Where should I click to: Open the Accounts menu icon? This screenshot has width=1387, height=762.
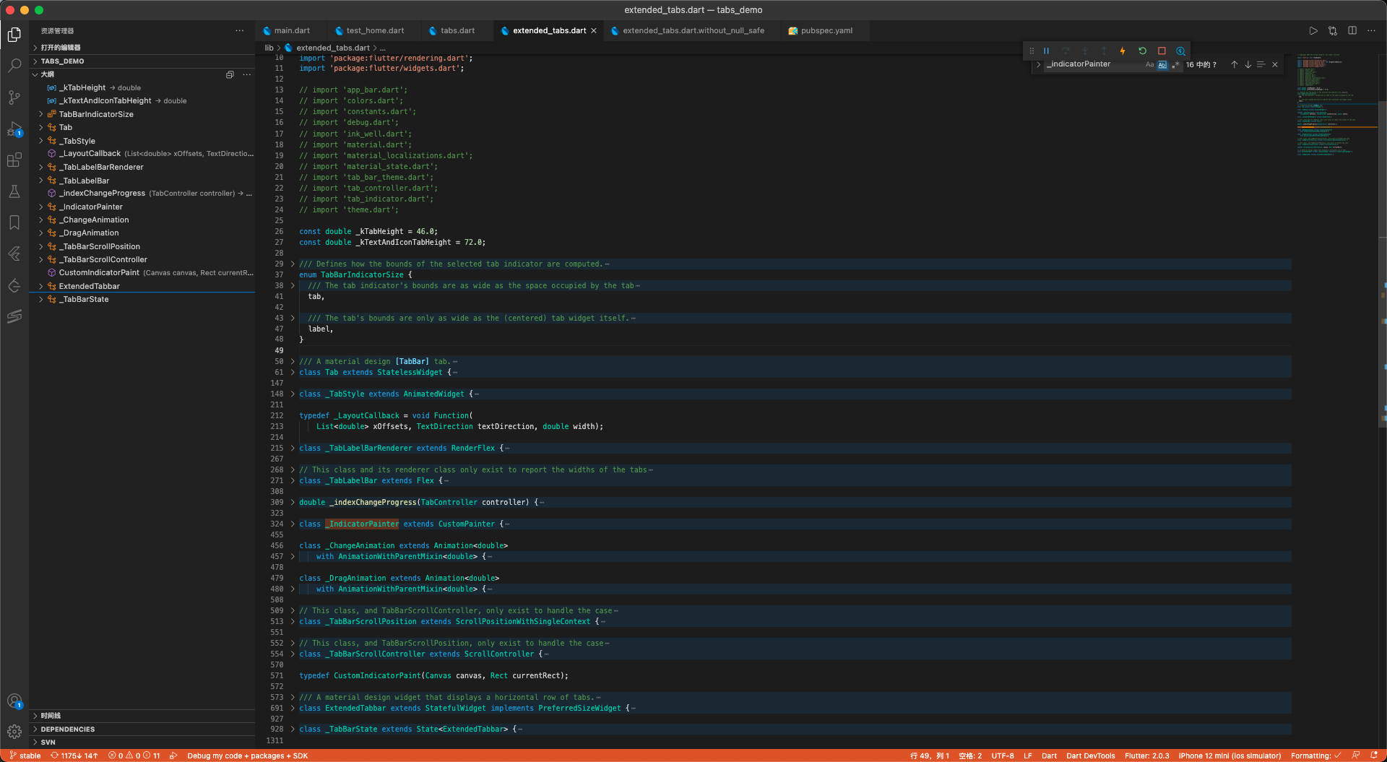point(14,701)
